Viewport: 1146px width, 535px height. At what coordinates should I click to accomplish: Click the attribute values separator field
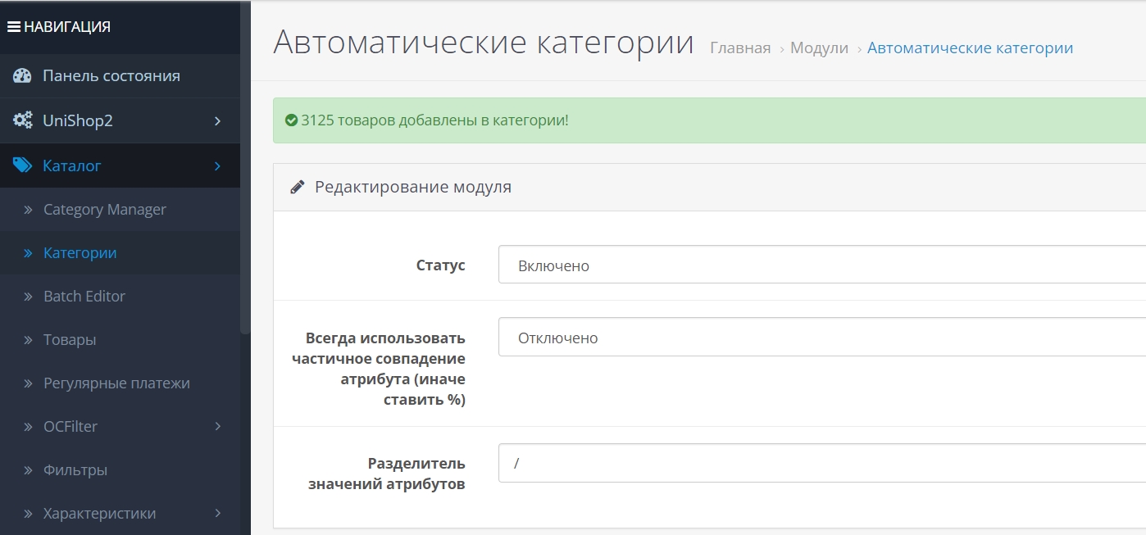[x=821, y=464]
